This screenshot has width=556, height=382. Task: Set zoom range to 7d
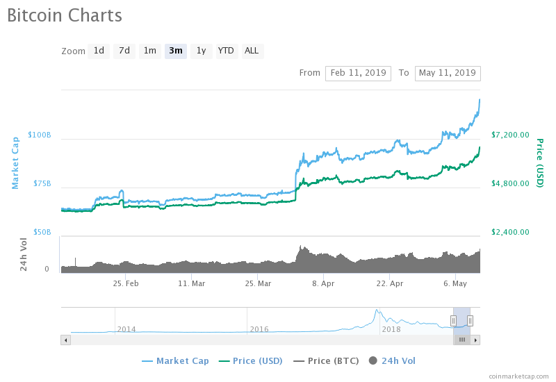(x=124, y=51)
